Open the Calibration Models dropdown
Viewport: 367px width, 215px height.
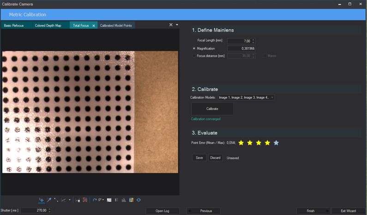[246, 97]
